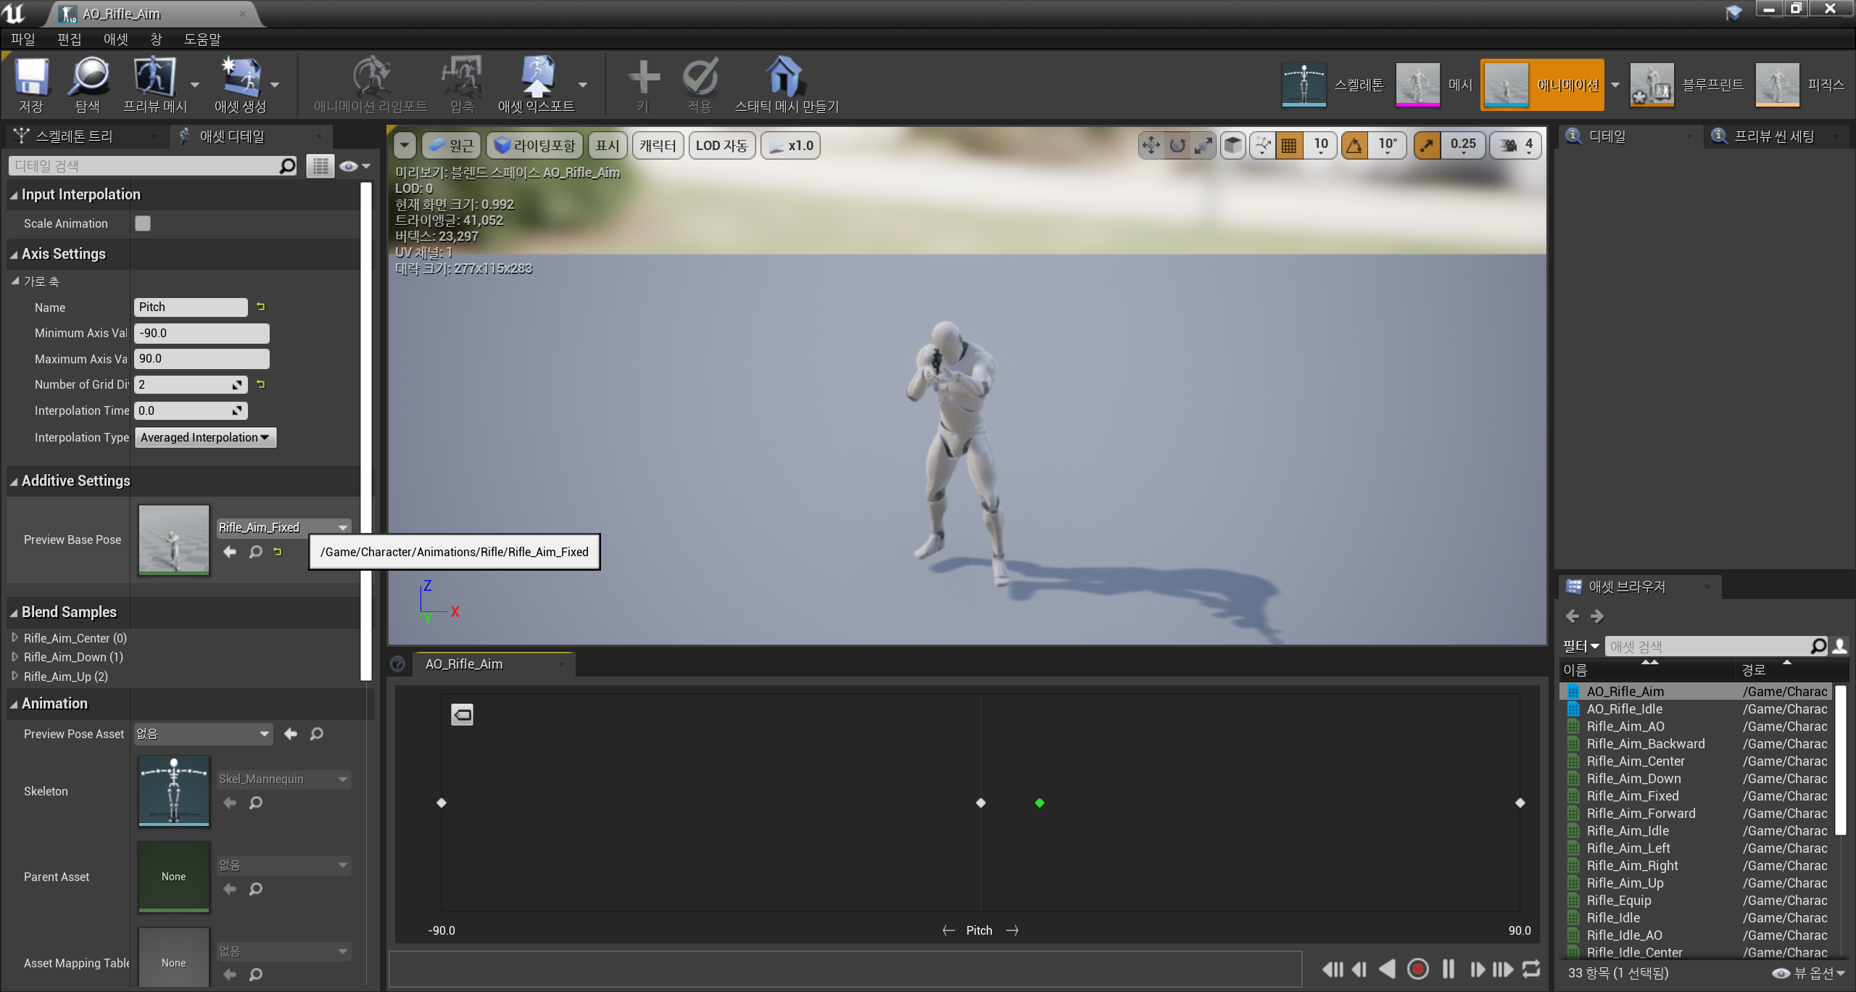Image resolution: width=1856 pixels, height=992 pixels.
Task: Switch to Skeleton (스켈레톤) editor mode icon
Action: click(x=1304, y=84)
